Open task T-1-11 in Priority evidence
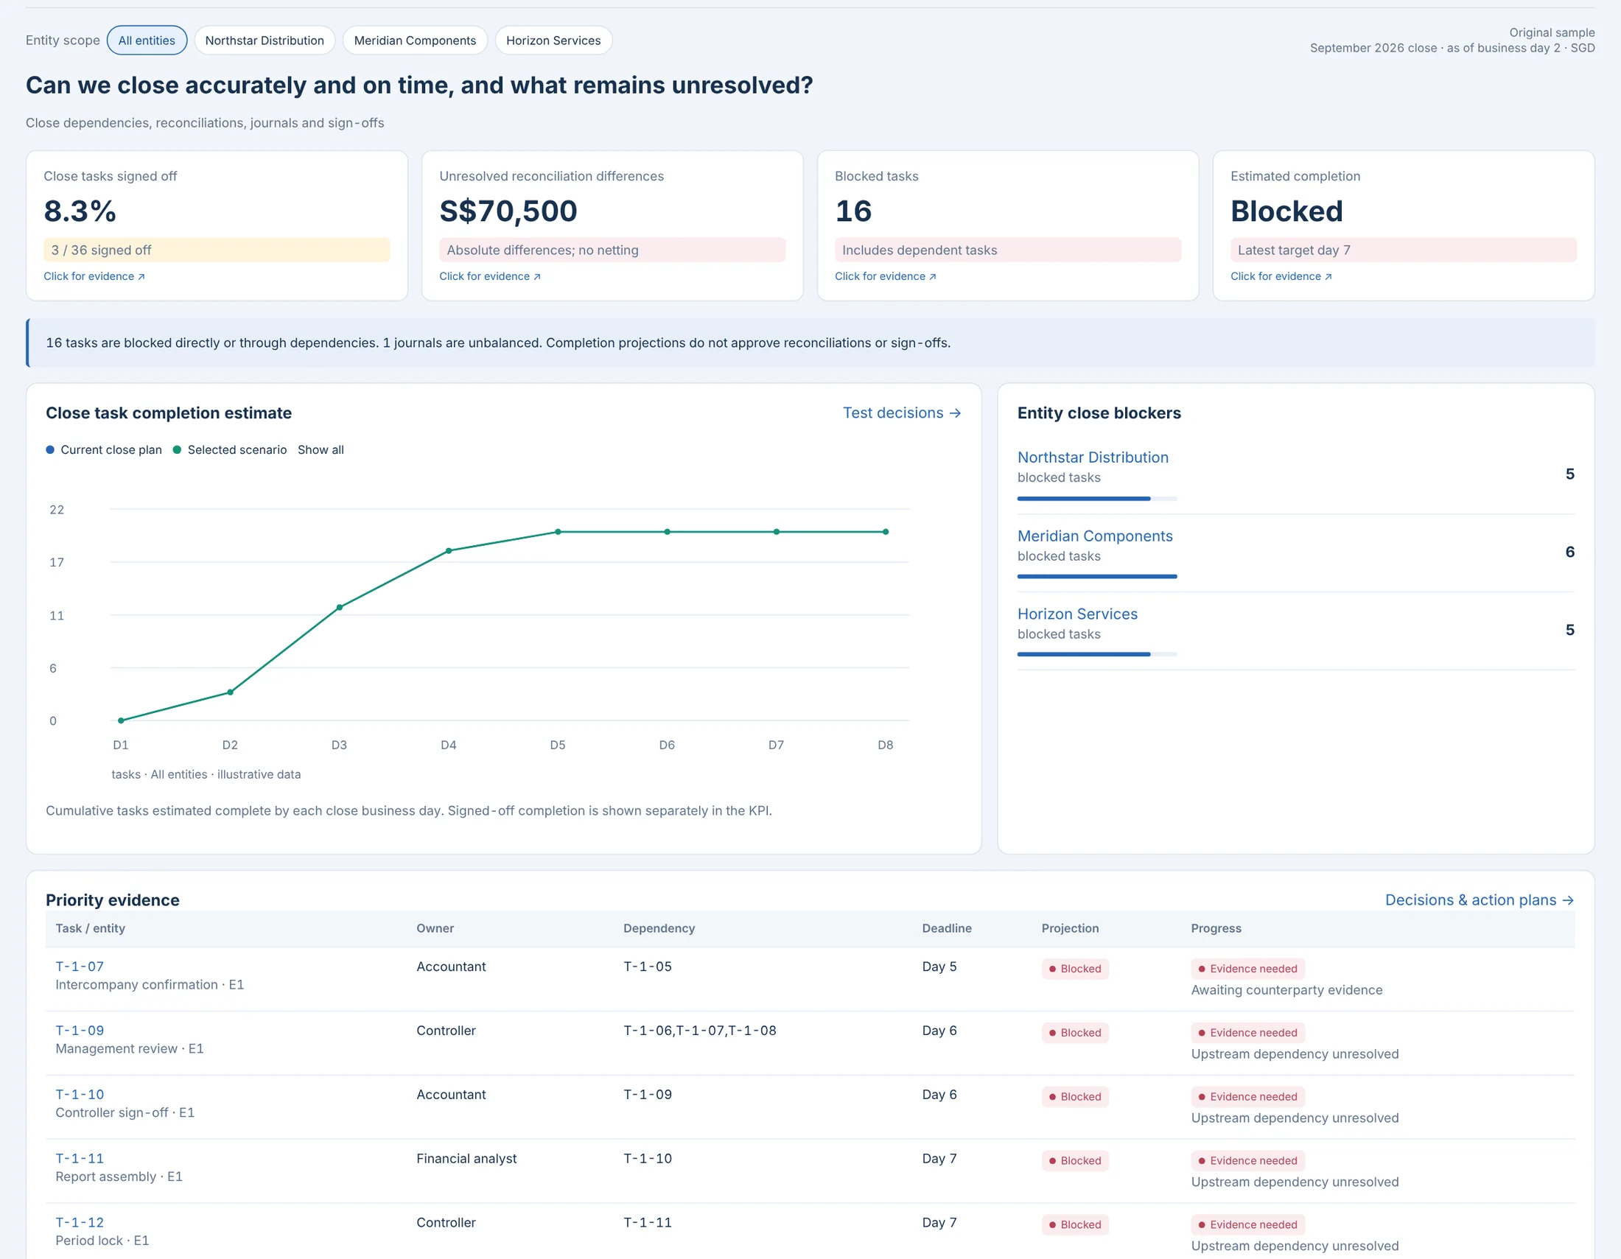Image resolution: width=1621 pixels, height=1259 pixels. coord(80,1158)
